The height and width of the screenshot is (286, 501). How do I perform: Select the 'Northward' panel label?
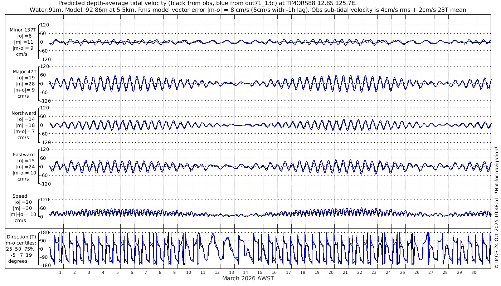pos(24,113)
